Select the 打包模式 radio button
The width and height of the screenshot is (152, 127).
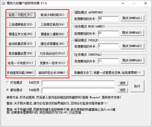click(x=8, y=83)
